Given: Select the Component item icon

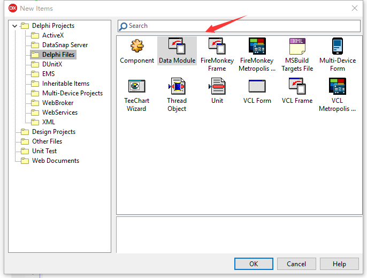Looking at the screenshot, I should (137, 46).
